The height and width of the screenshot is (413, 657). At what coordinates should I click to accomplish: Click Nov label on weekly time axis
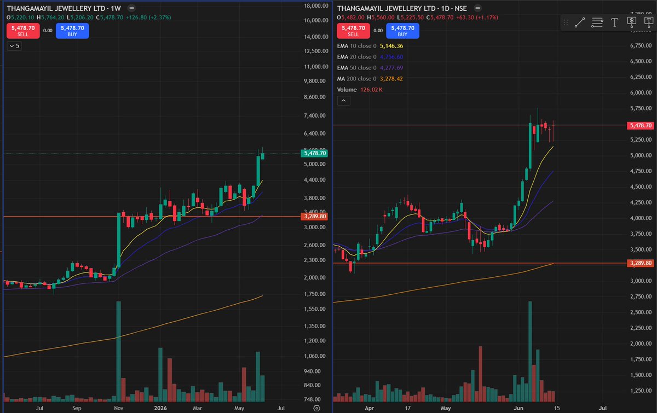tap(119, 408)
